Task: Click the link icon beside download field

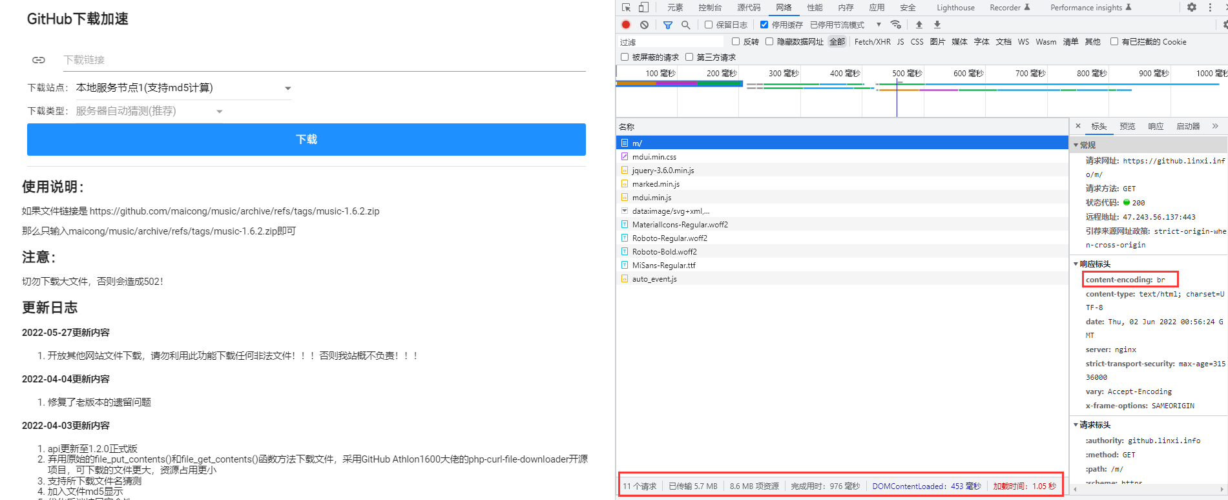Action: coord(39,60)
